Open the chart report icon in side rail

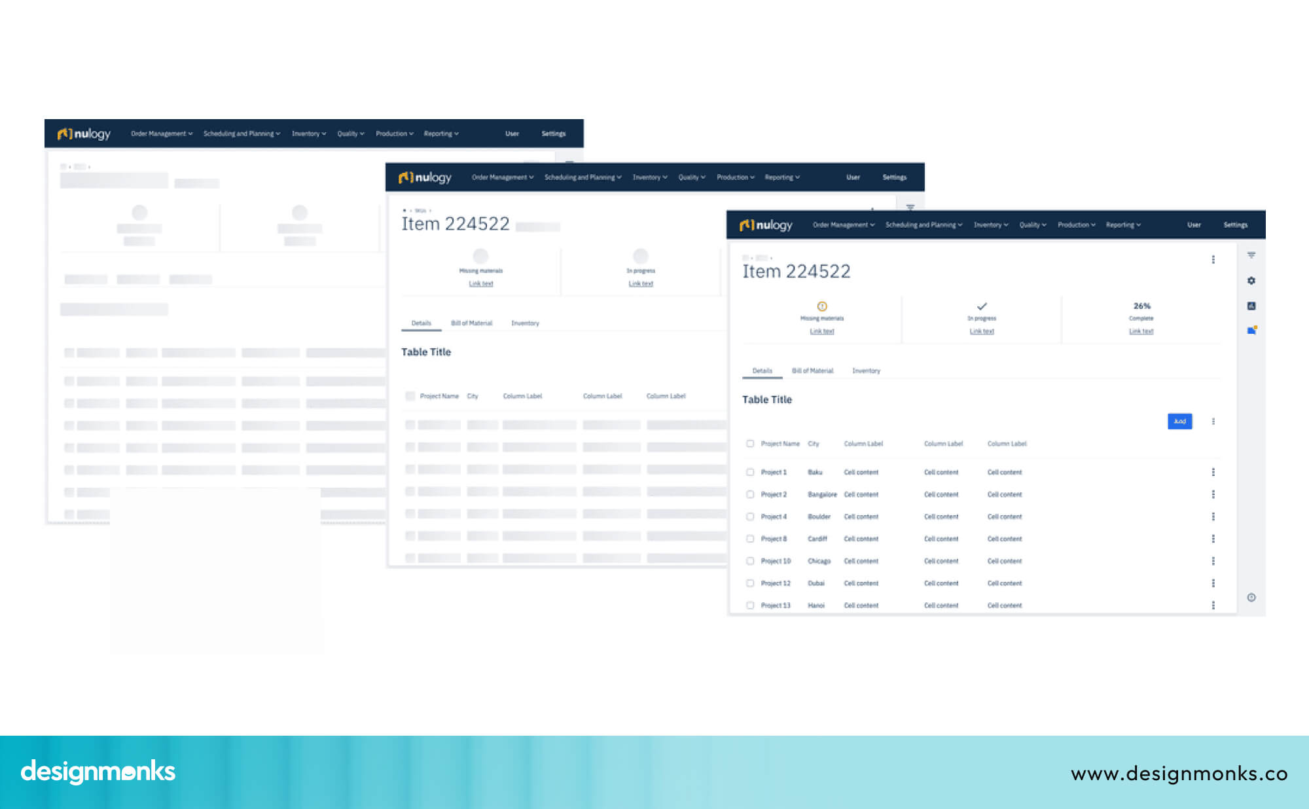coord(1251,306)
